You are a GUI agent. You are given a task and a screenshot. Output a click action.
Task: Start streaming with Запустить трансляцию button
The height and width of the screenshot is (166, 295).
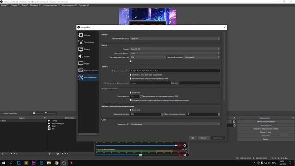(265, 122)
